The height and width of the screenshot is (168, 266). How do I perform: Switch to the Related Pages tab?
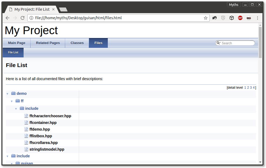(x=48, y=43)
